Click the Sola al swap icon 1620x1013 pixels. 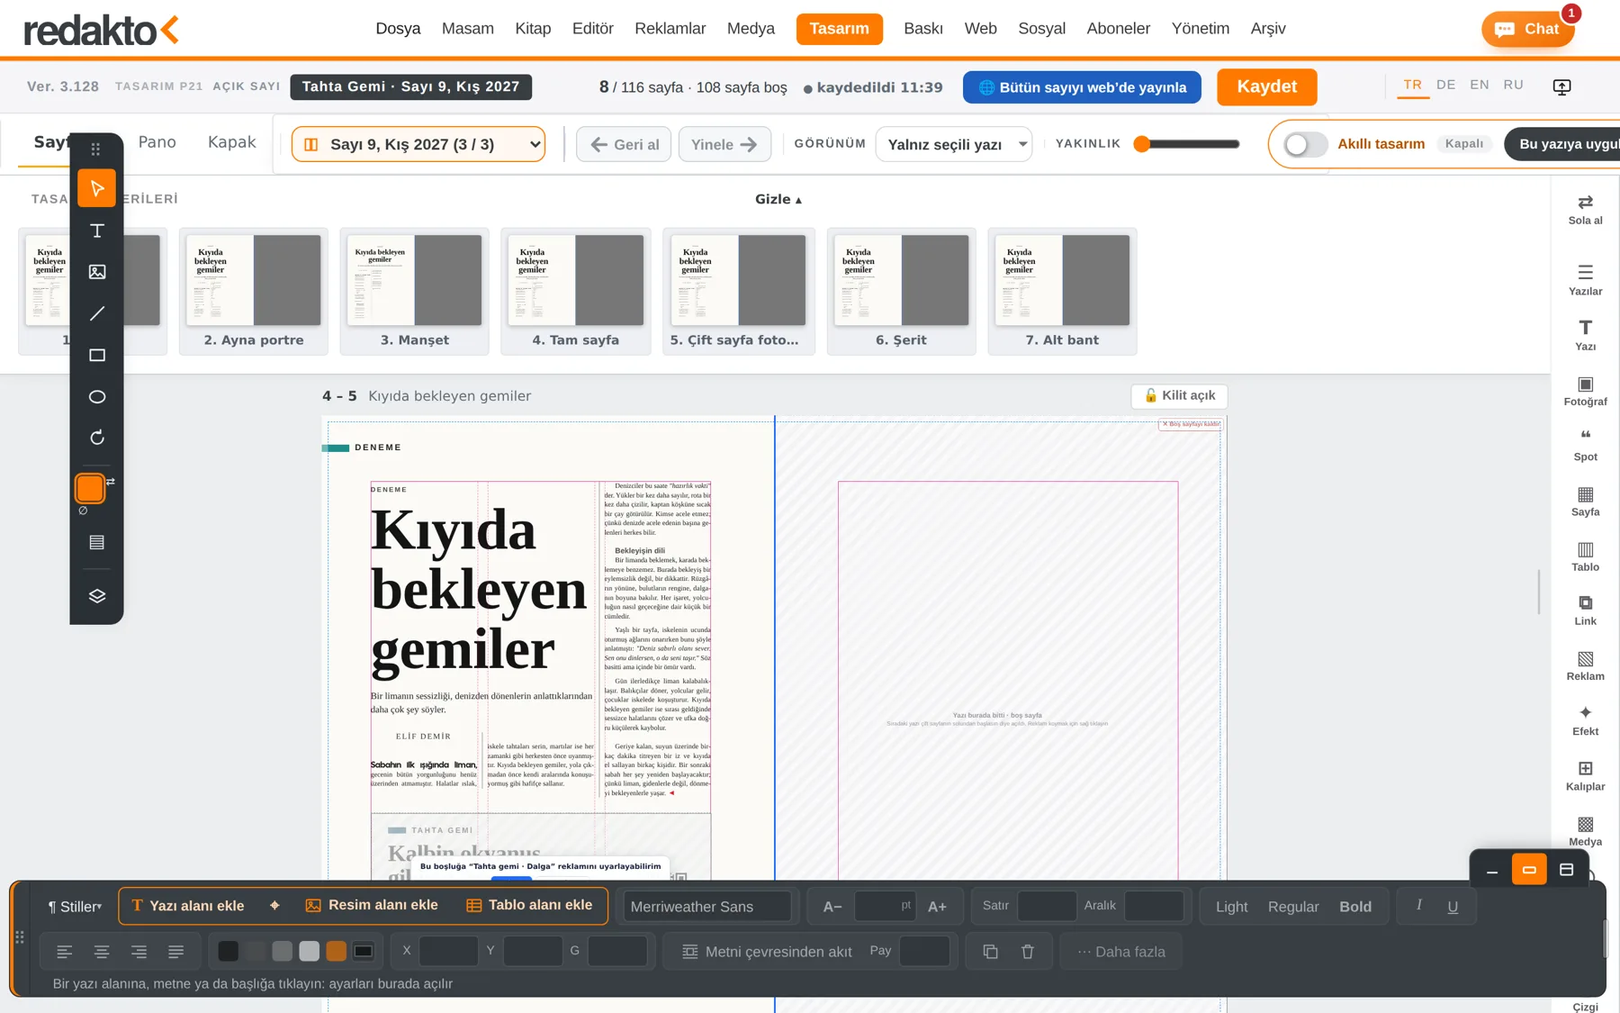1585,209
